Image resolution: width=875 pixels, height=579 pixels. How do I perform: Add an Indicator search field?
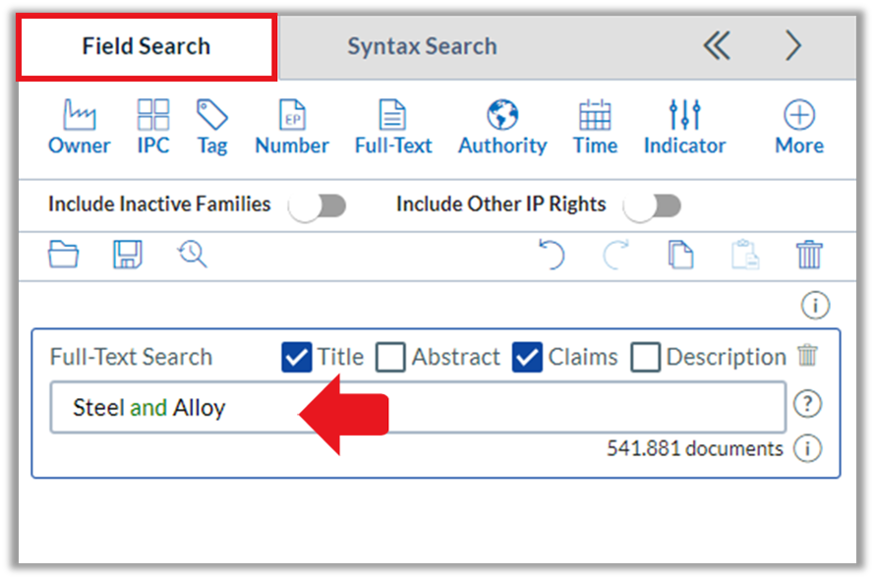(x=684, y=127)
